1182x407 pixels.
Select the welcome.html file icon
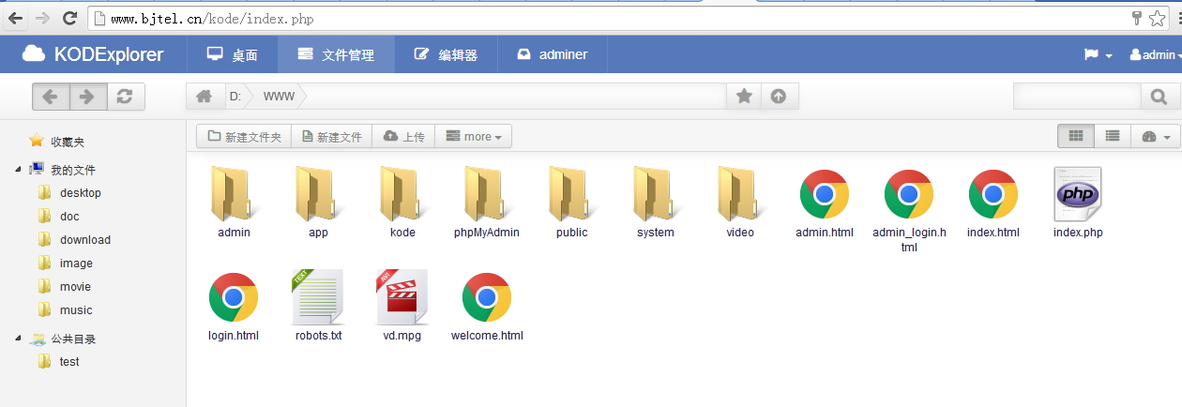tap(487, 297)
